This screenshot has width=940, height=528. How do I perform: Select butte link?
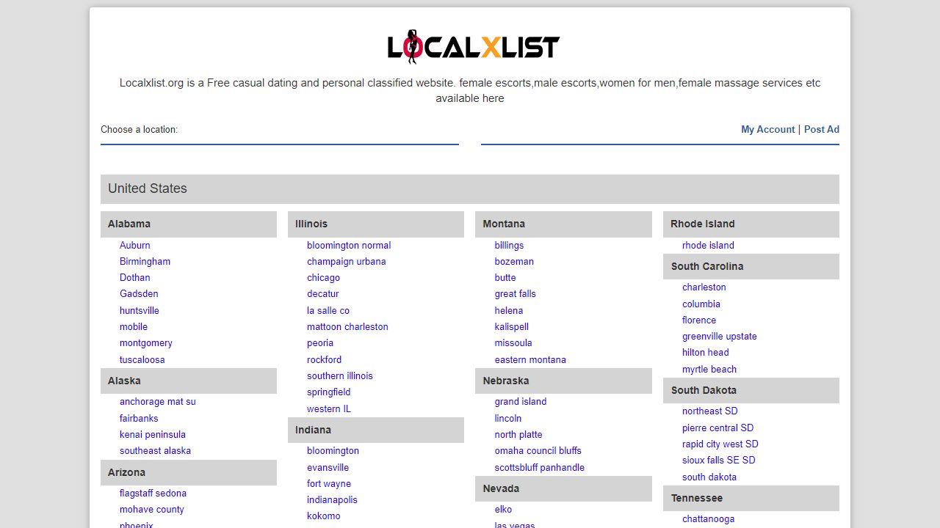[505, 277]
